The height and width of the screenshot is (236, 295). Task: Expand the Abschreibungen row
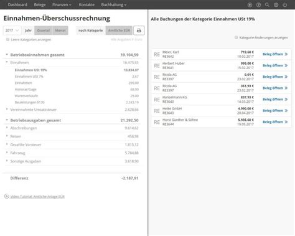(7, 128)
